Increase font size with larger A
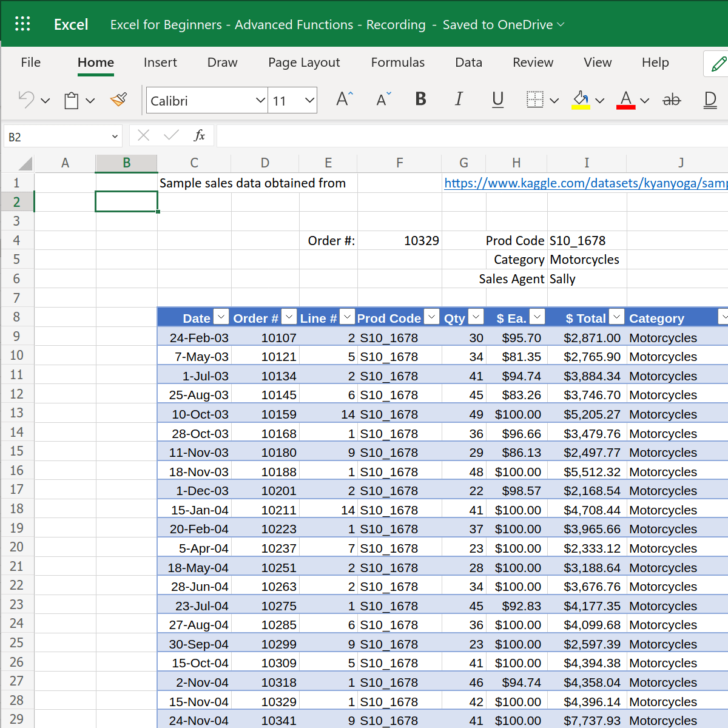Viewport: 728px width, 728px height. pyautogui.click(x=344, y=99)
